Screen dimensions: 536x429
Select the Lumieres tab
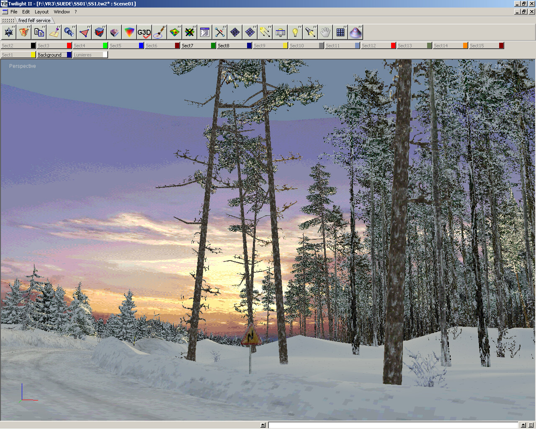84,54
